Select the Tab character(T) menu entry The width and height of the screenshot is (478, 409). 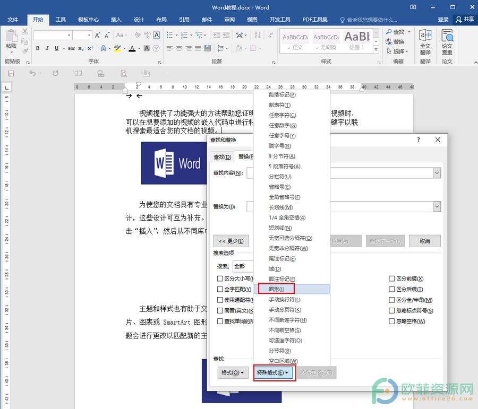click(x=292, y=105)
